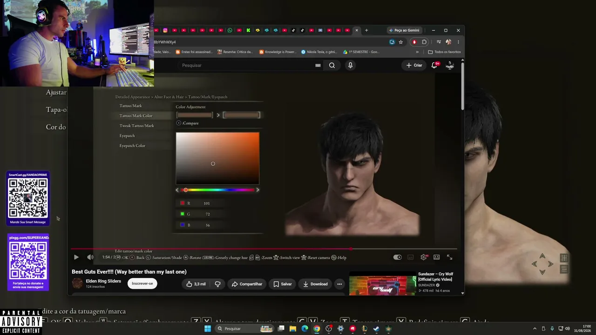
Task: Start YouTube voice search microphone
Action: click(x=350, y=65)
